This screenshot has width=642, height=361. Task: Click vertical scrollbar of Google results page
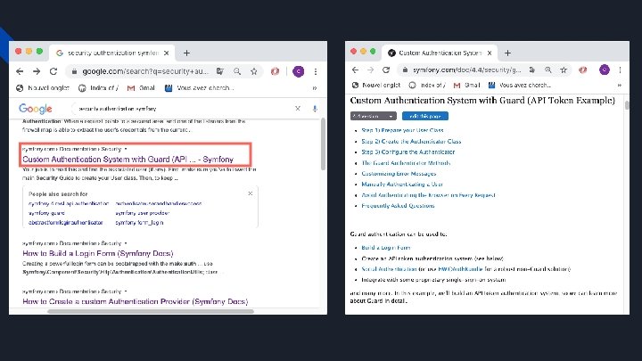(x=323, y=144)
